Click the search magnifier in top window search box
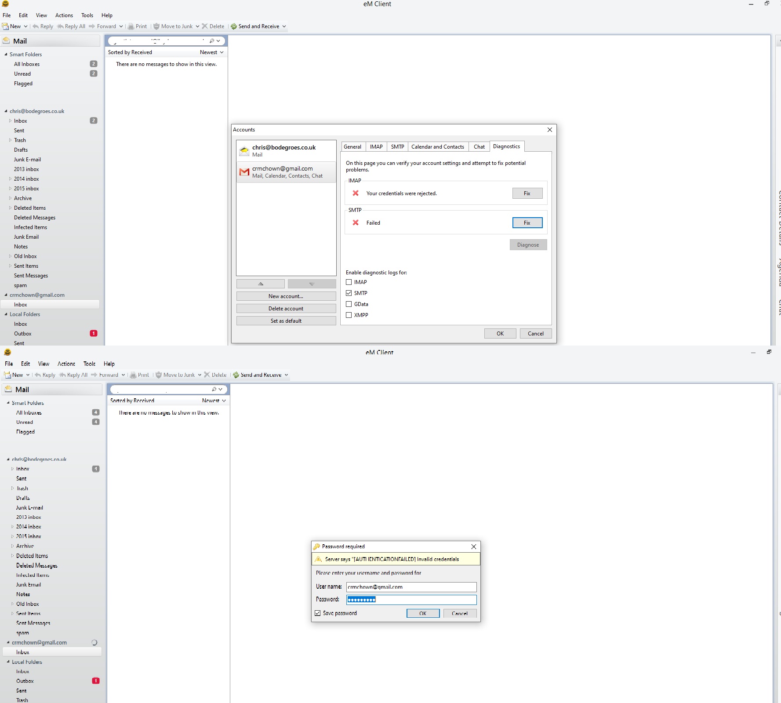Image resolution: width=781 pixels, height=703 pixels. 212,41
